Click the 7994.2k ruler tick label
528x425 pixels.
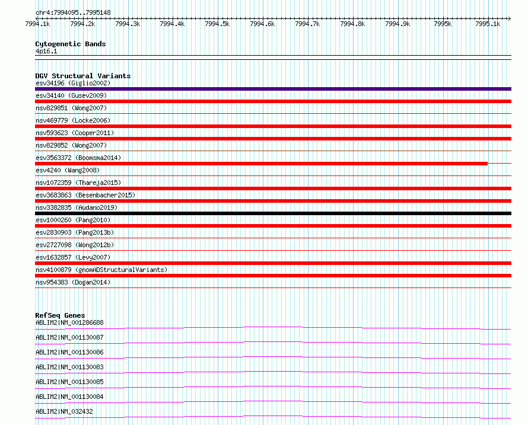(82, 24)
